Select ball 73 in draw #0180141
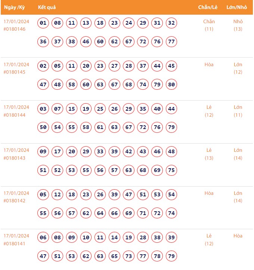This screenshot has width=254, height=270. click(128, 256)
